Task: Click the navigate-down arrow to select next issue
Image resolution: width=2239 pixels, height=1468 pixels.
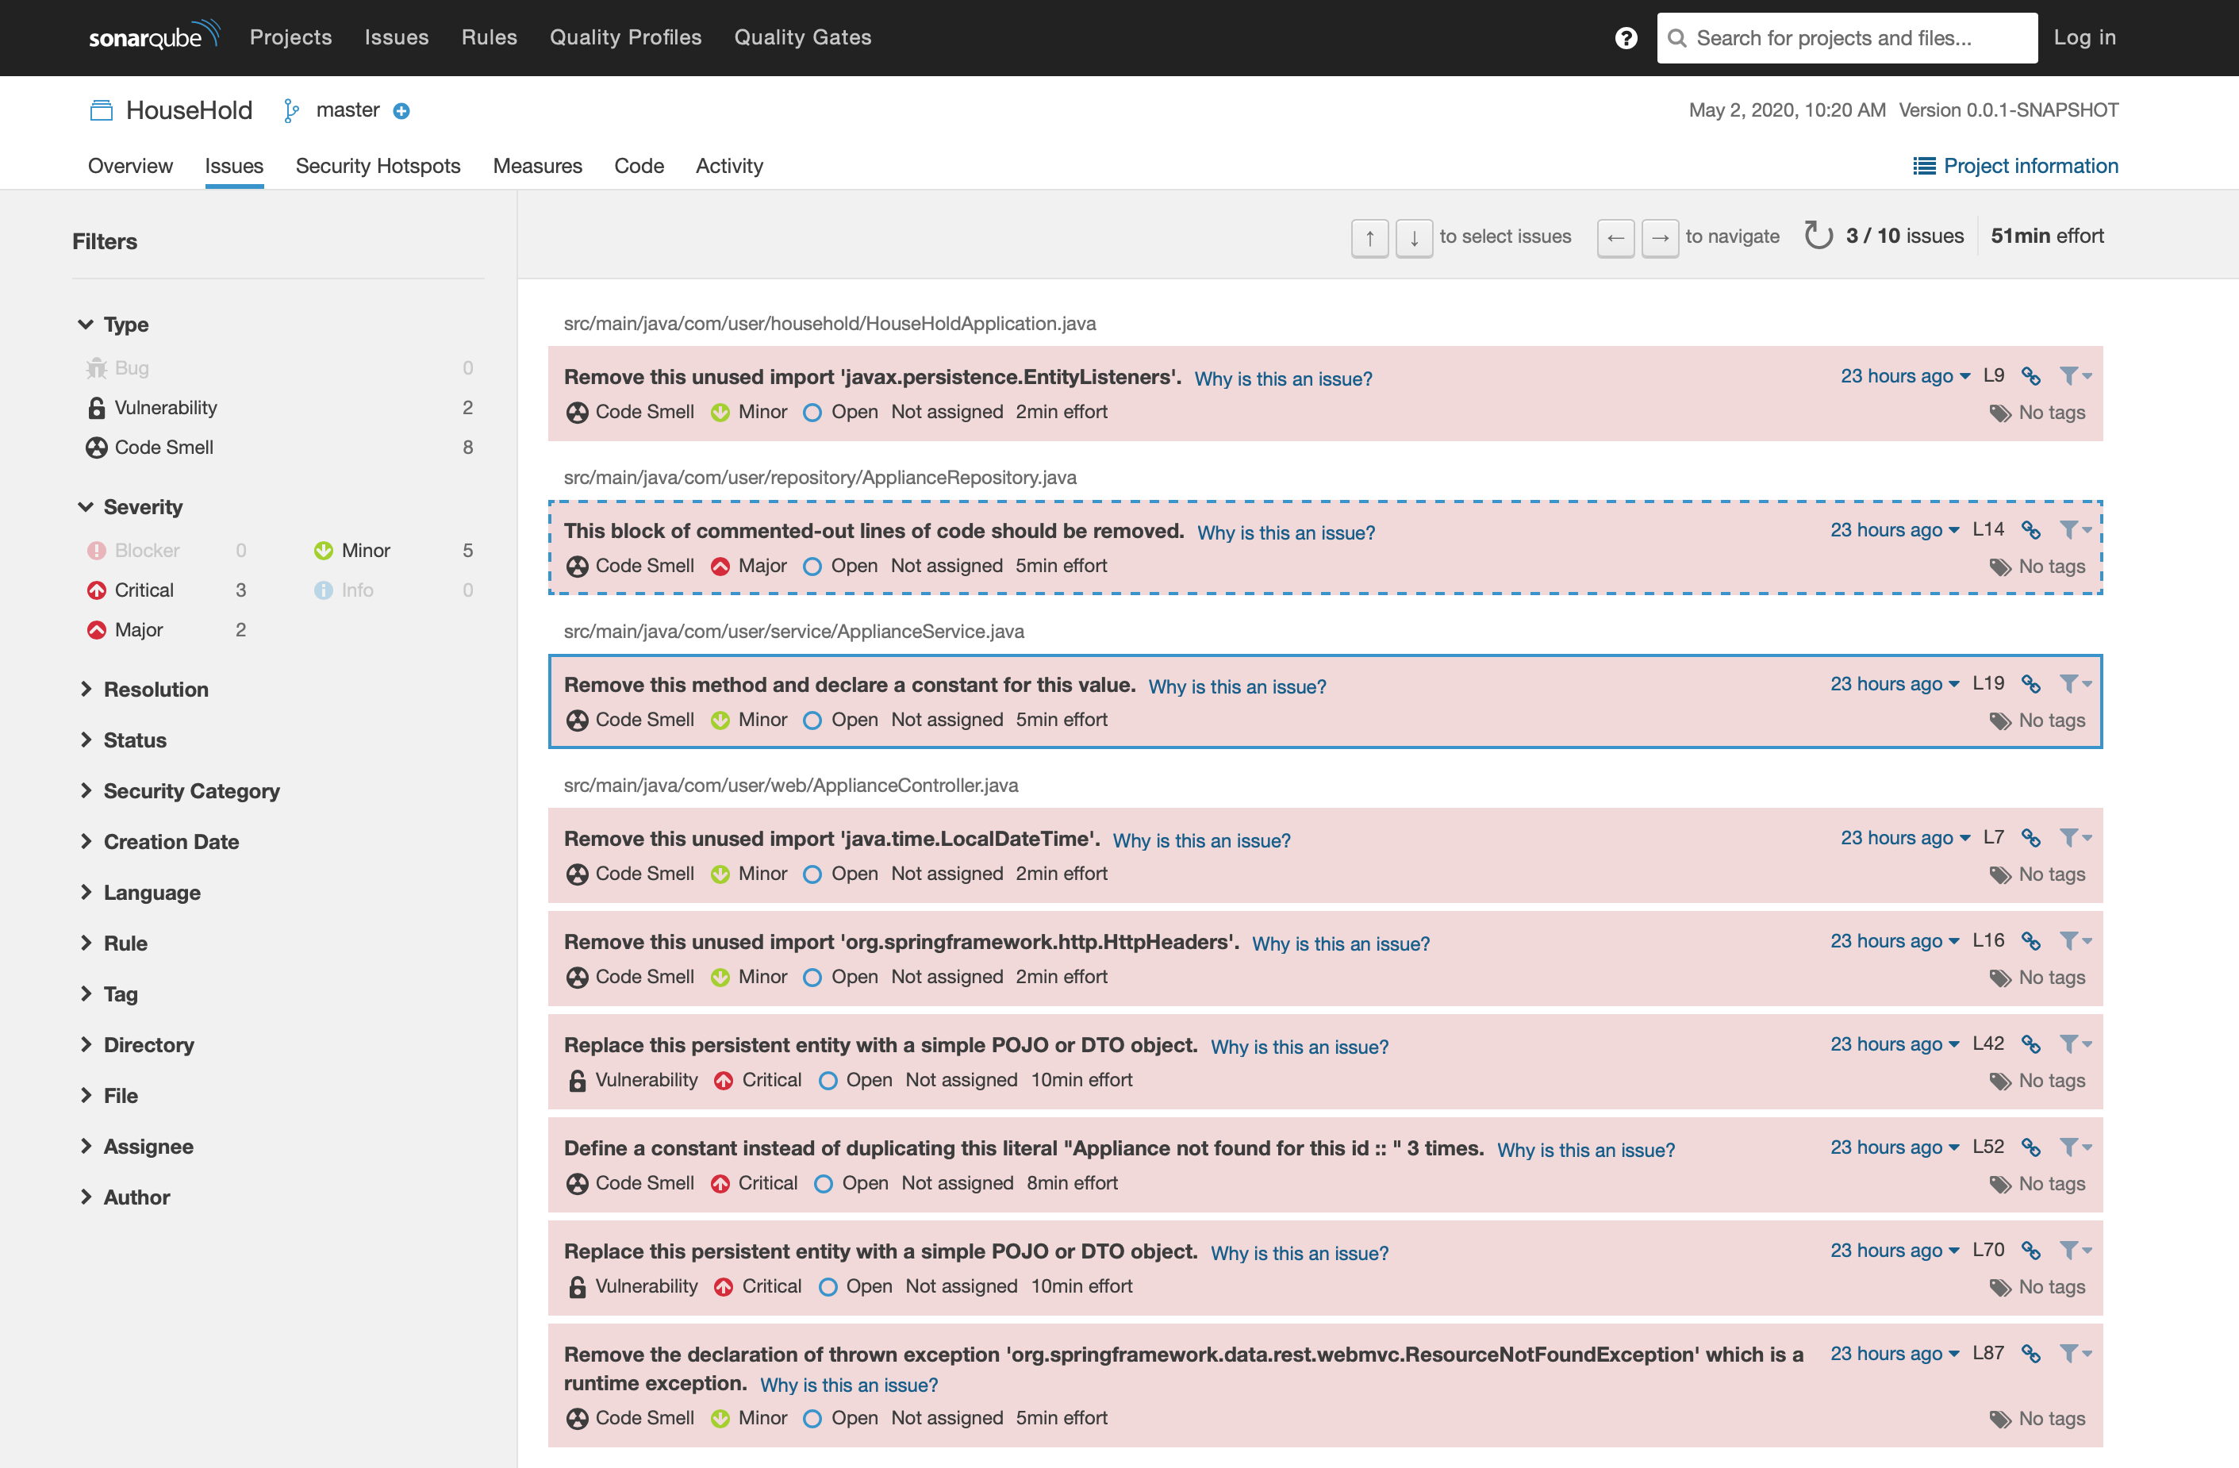Action: click(1410, 234)
